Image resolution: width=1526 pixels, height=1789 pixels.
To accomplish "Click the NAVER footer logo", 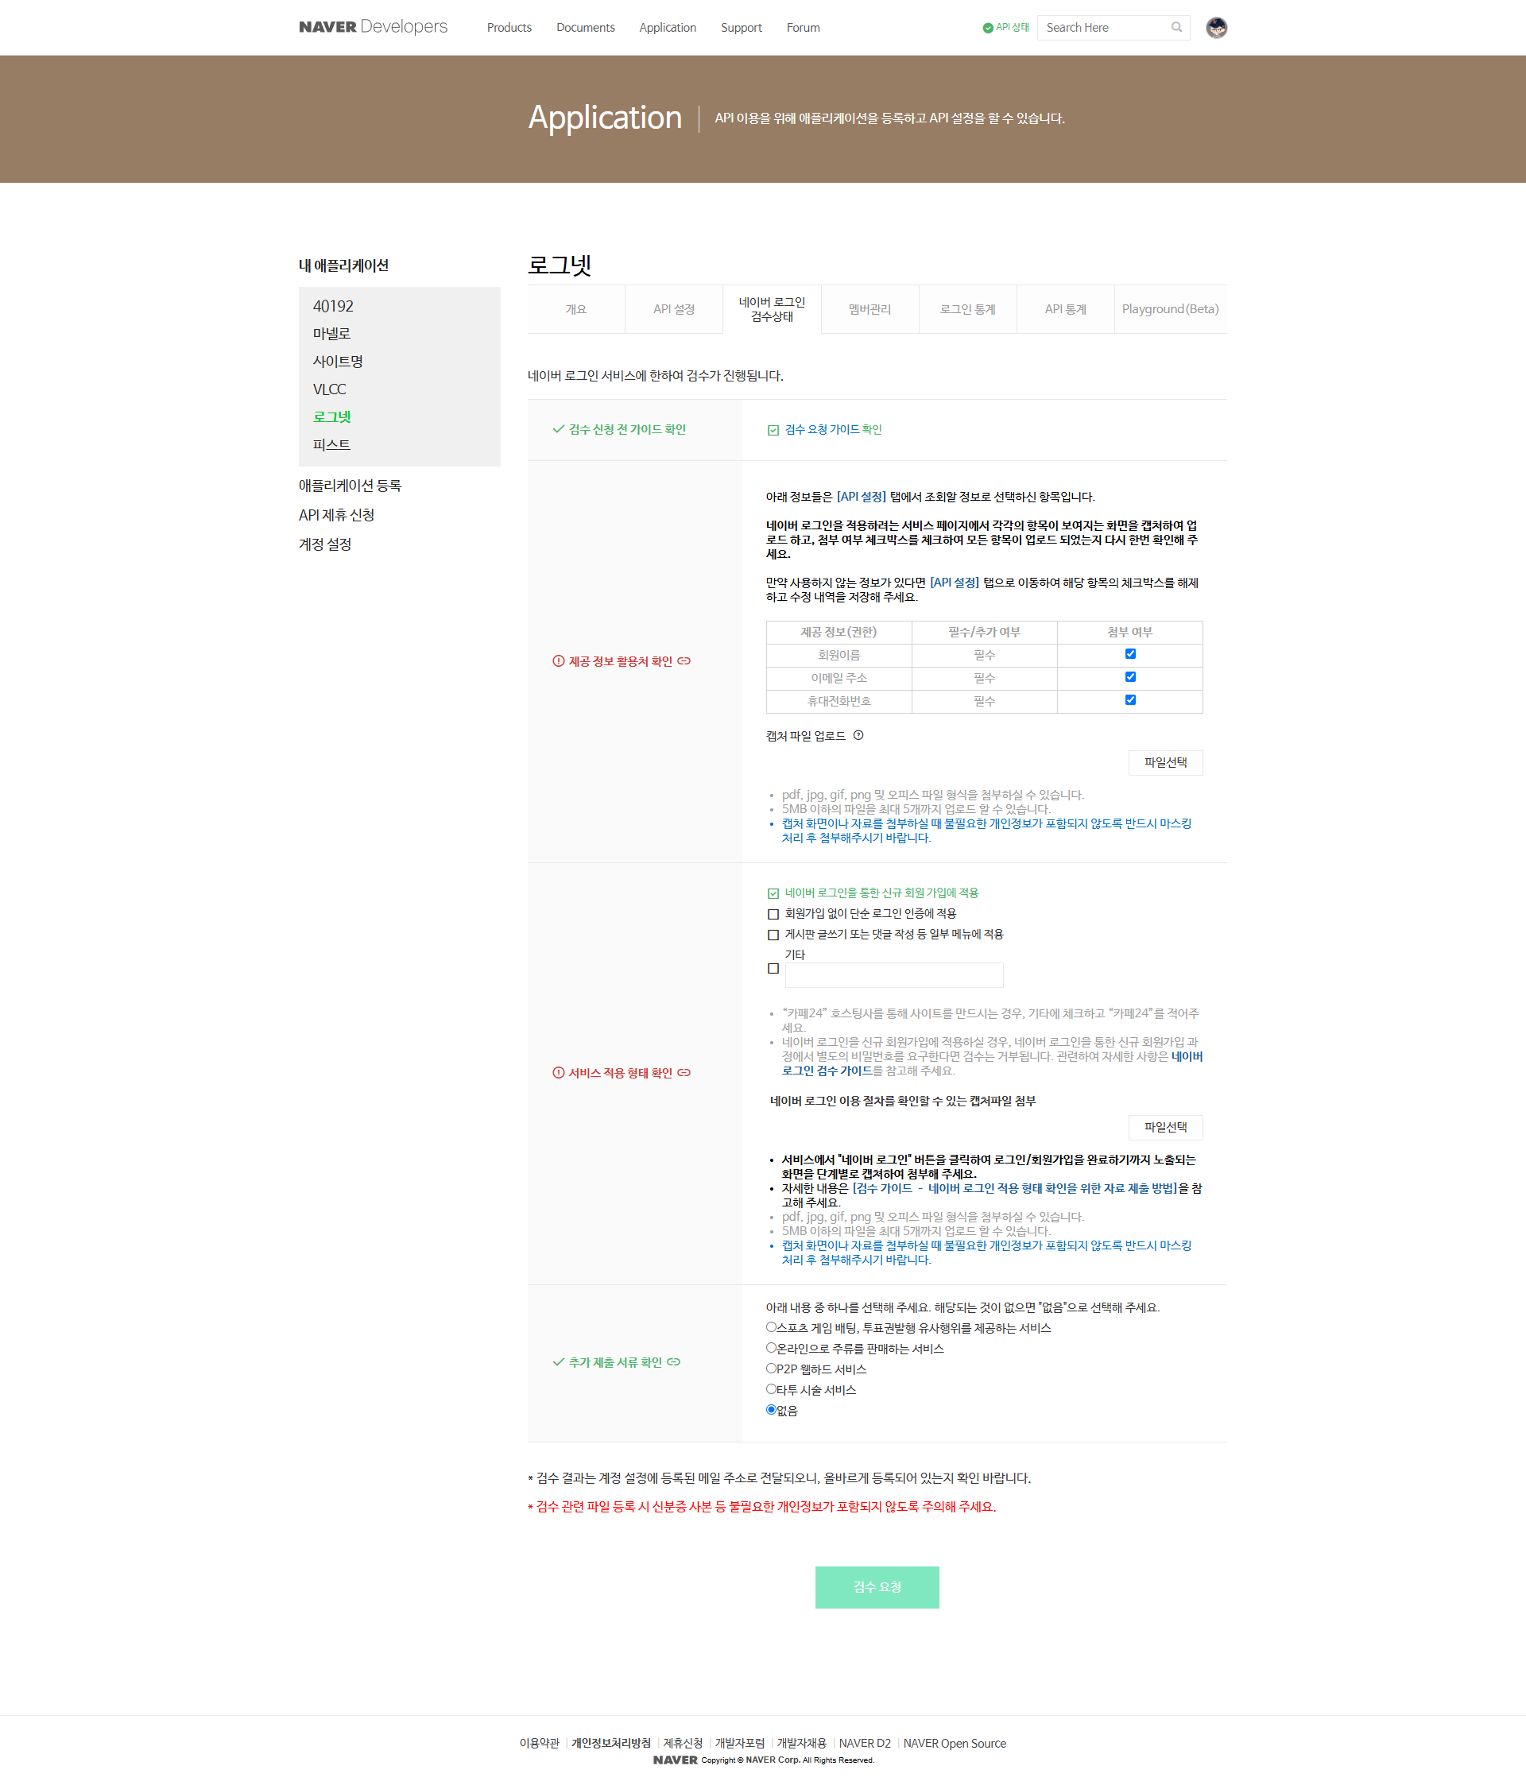I will click(675, 1760).
